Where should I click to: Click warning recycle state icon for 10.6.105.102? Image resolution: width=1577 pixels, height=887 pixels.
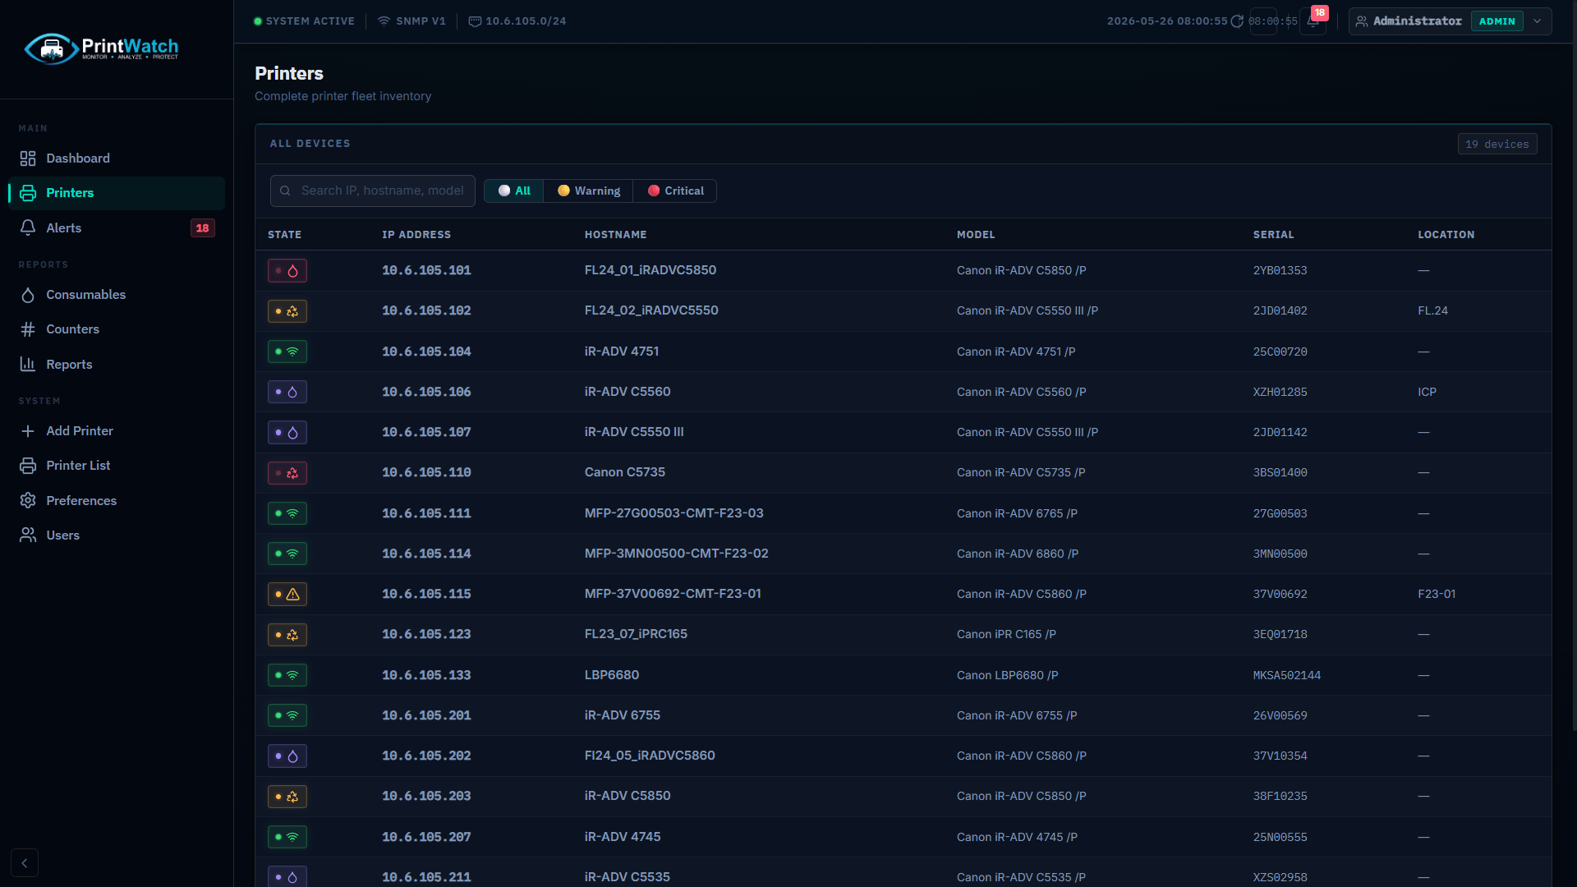coord(287,311)
